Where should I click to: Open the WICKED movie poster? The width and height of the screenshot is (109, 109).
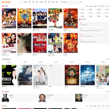9,75
